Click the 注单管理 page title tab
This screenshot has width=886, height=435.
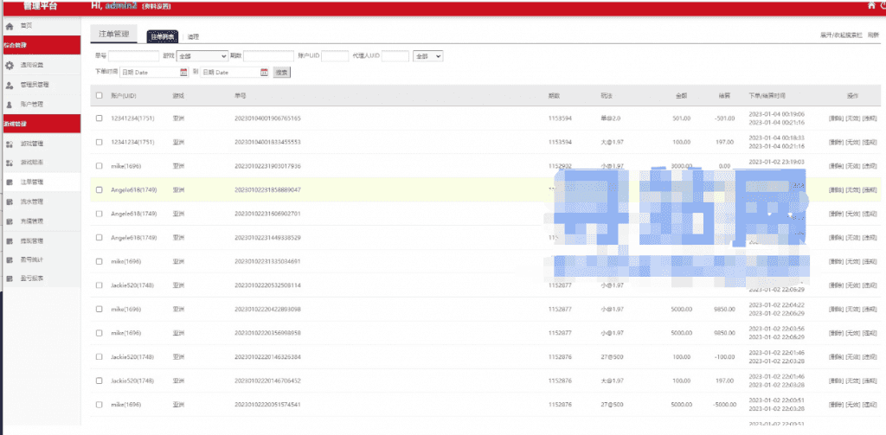[x=114, y=34]
